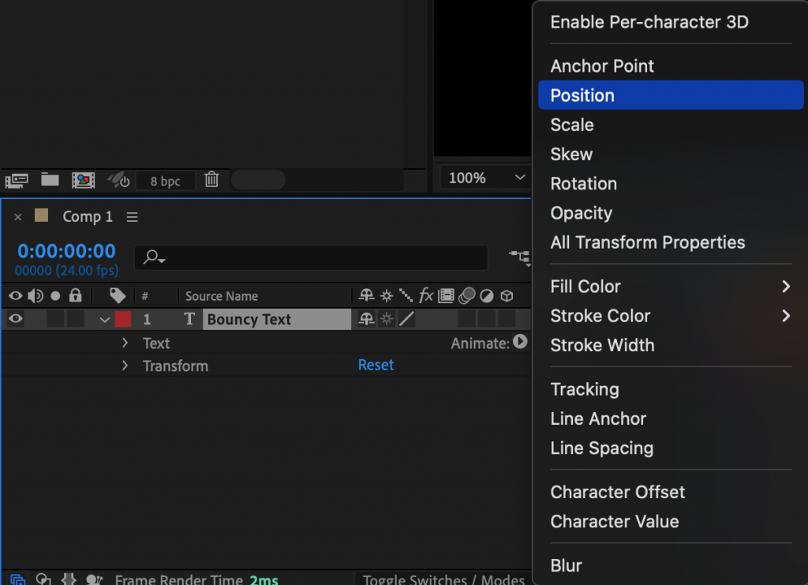The image size is (808, 585).
Task: Create a new folder in the Project panel
Action: coord(49,180)
